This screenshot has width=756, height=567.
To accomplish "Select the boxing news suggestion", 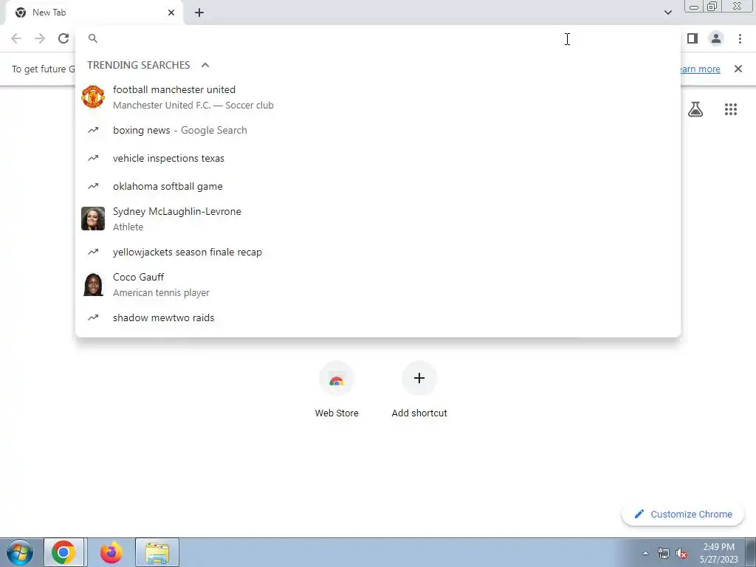I will [378, 130].
